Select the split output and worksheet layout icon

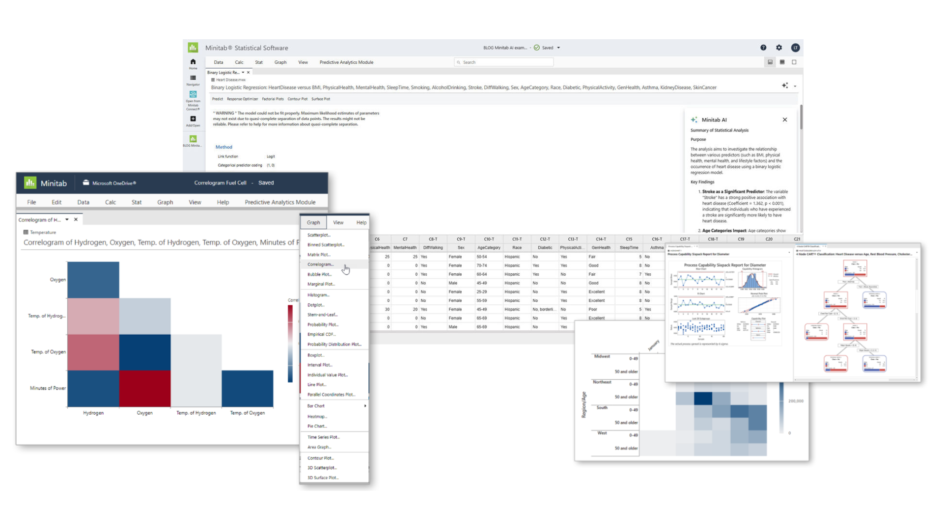pos(770,62)
